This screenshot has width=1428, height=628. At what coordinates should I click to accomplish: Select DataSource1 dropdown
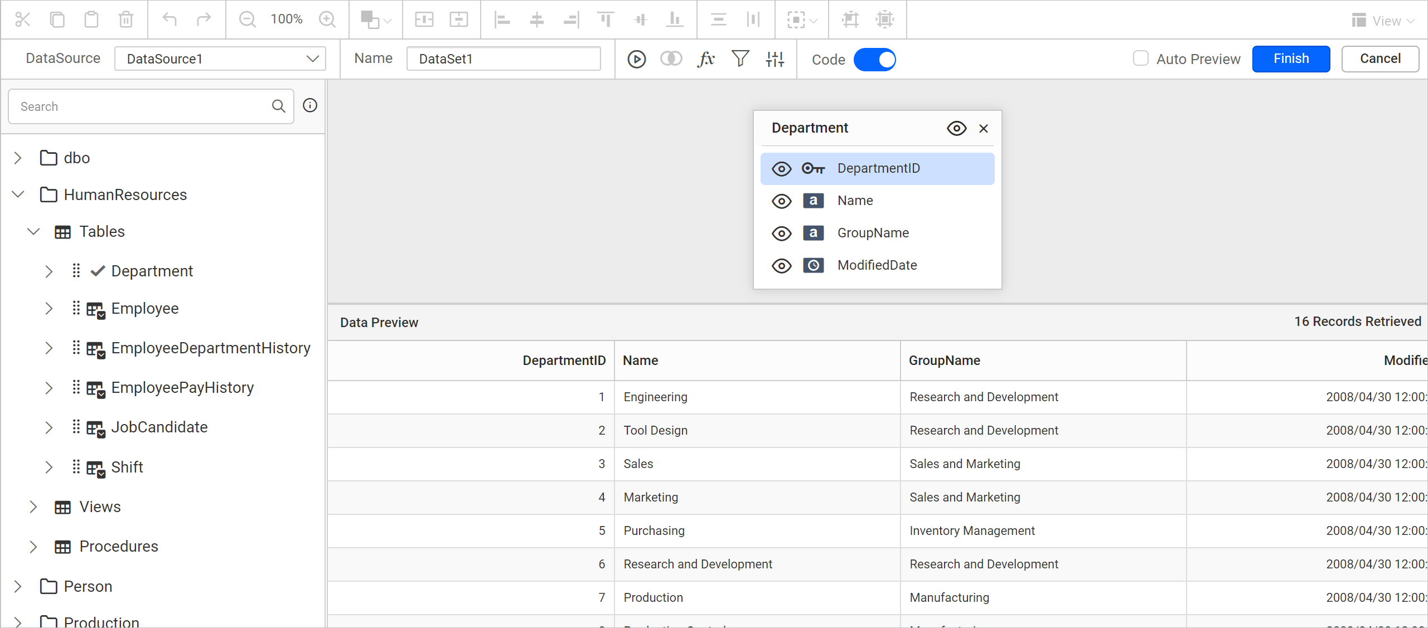220,59
